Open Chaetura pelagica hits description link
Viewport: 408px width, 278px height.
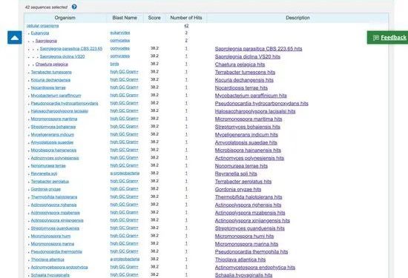[240, 64]
